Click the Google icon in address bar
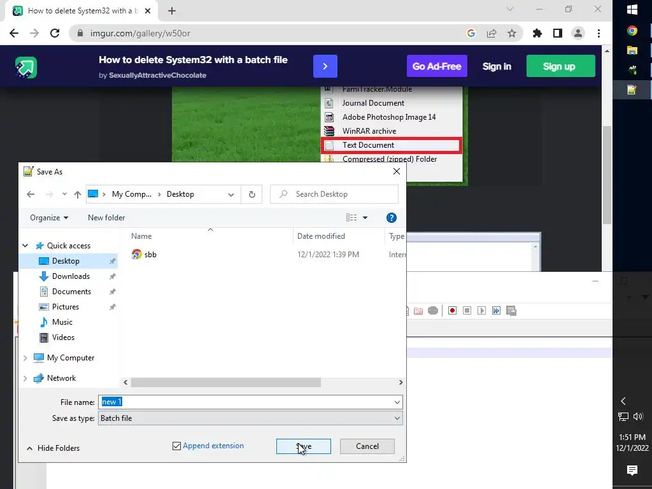Screen dimensions: 652x489 [x=471, y=33]
